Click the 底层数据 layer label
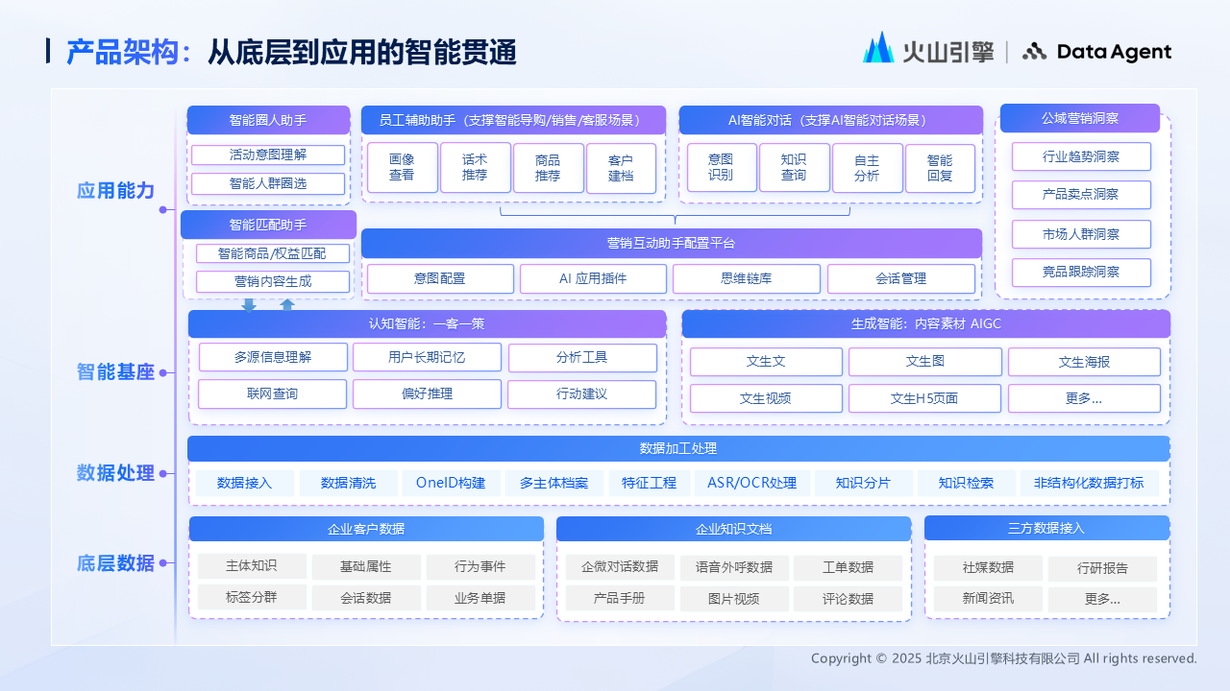Screen dimensions: 1230x691 115,563
